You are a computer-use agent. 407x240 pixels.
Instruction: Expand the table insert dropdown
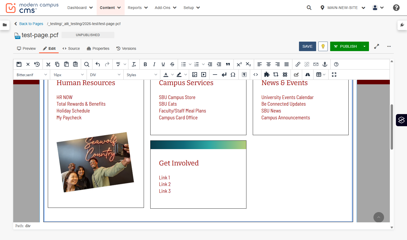click(324, 75)
